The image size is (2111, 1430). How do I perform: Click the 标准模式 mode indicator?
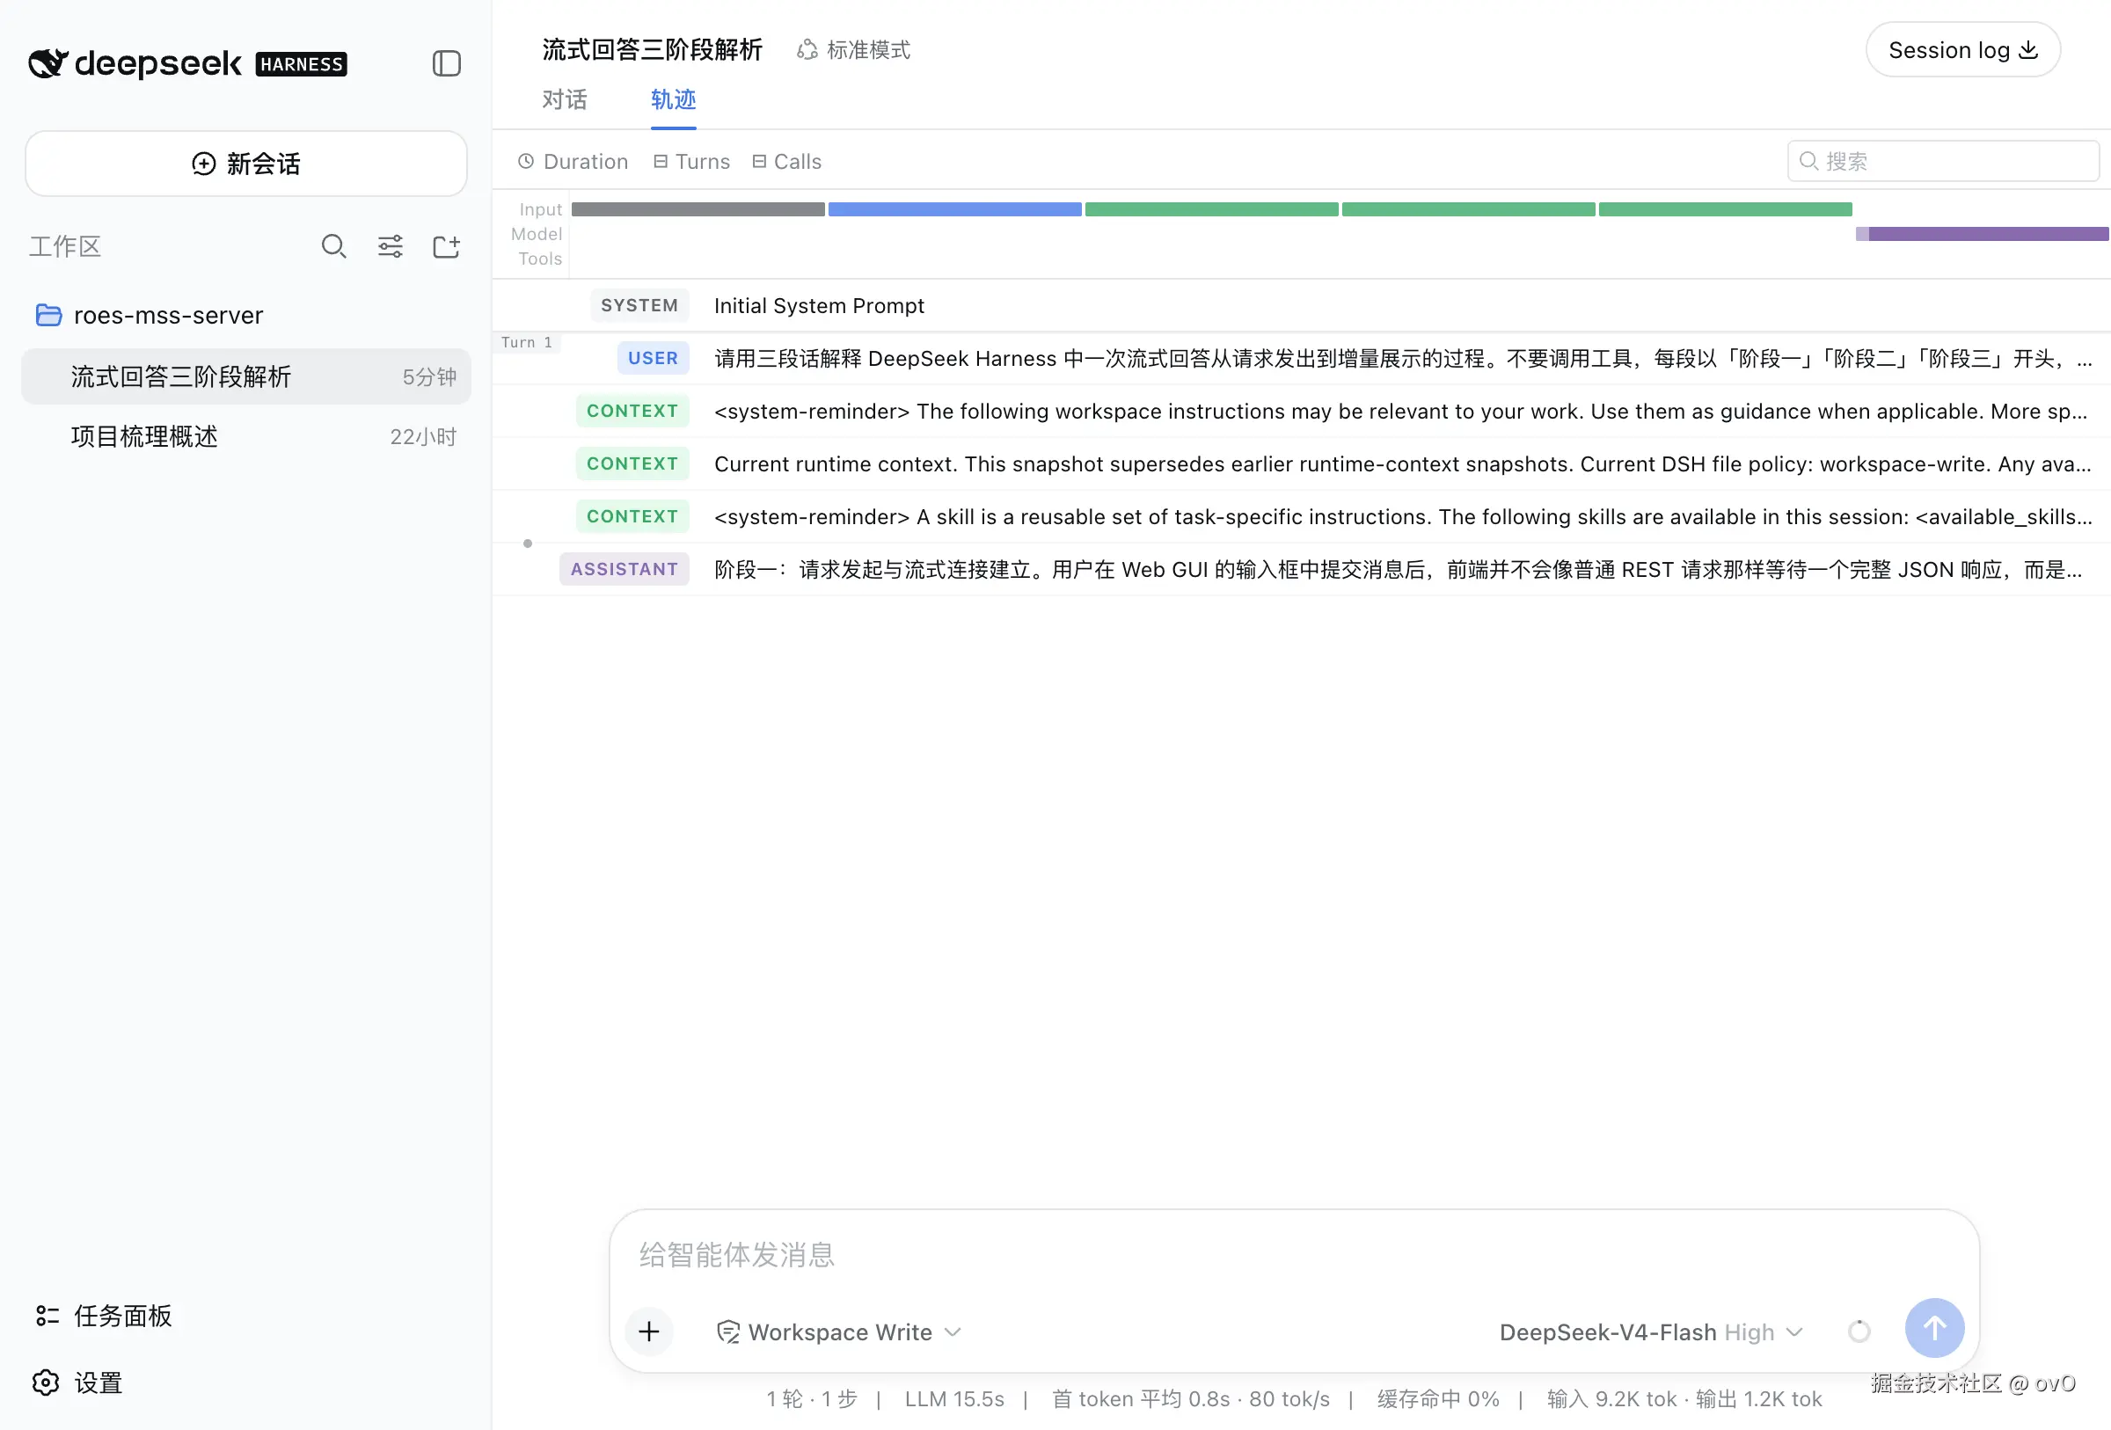pos(854,50)
